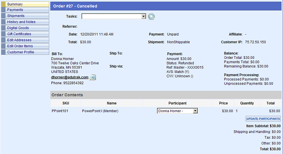Click Wayzata, MN 55391 text
The height and width of the screenshot is (154, 283).
click(67, 67)
